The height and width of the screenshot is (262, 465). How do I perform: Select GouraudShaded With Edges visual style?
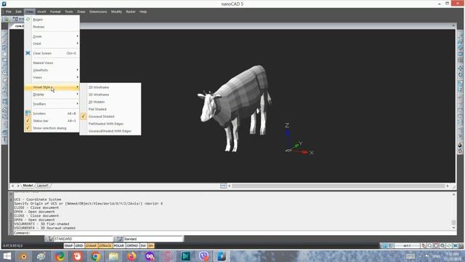click(x=110, y=131)
